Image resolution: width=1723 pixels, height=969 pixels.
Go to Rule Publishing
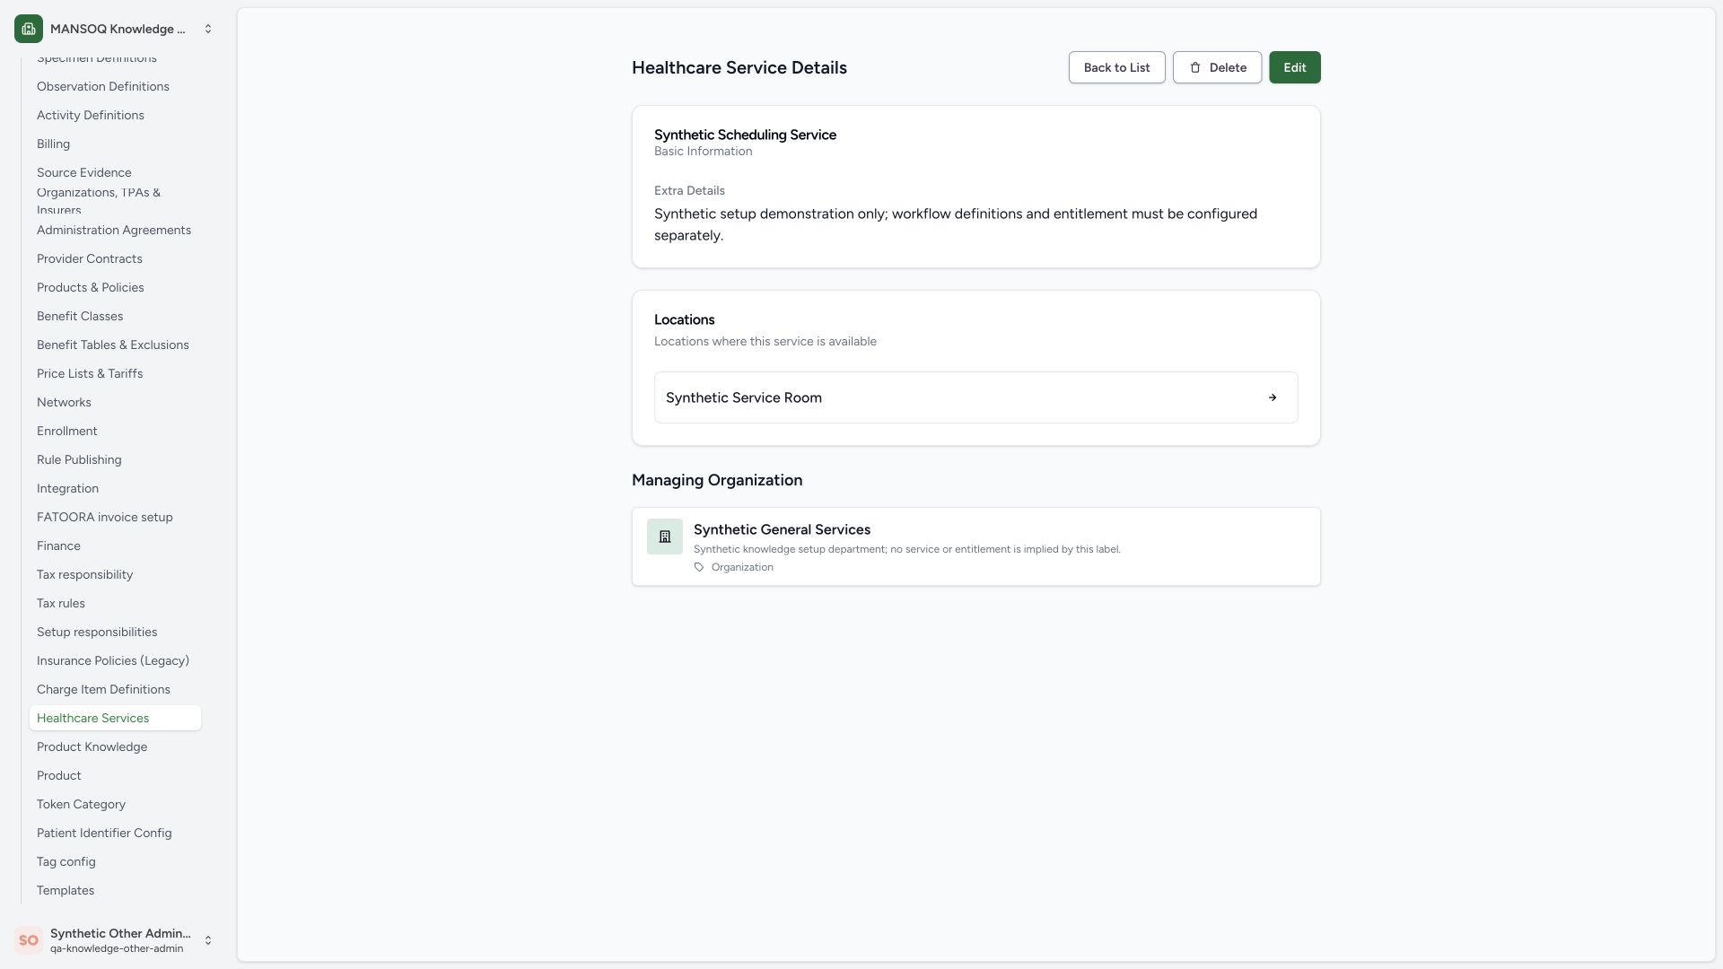(x=115, y=459)
